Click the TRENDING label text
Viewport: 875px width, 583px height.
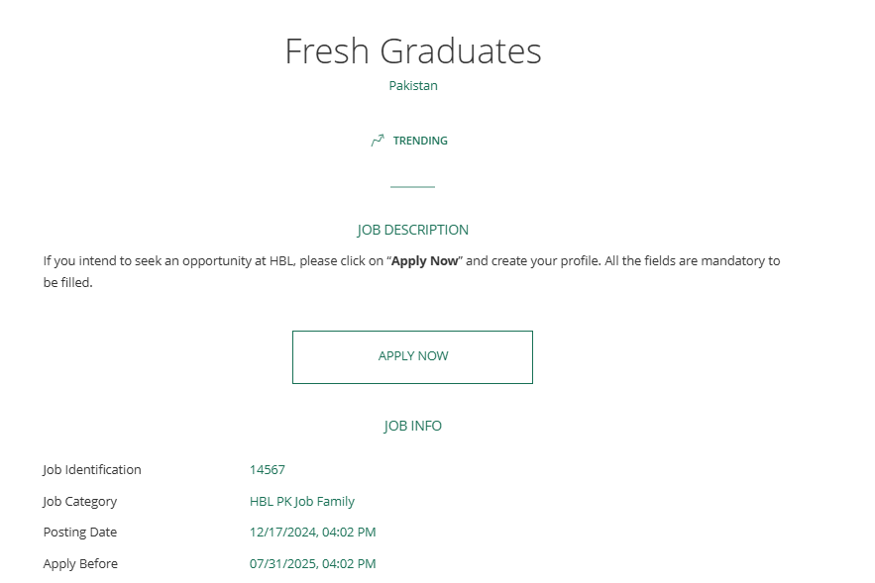tap(420, 141)
